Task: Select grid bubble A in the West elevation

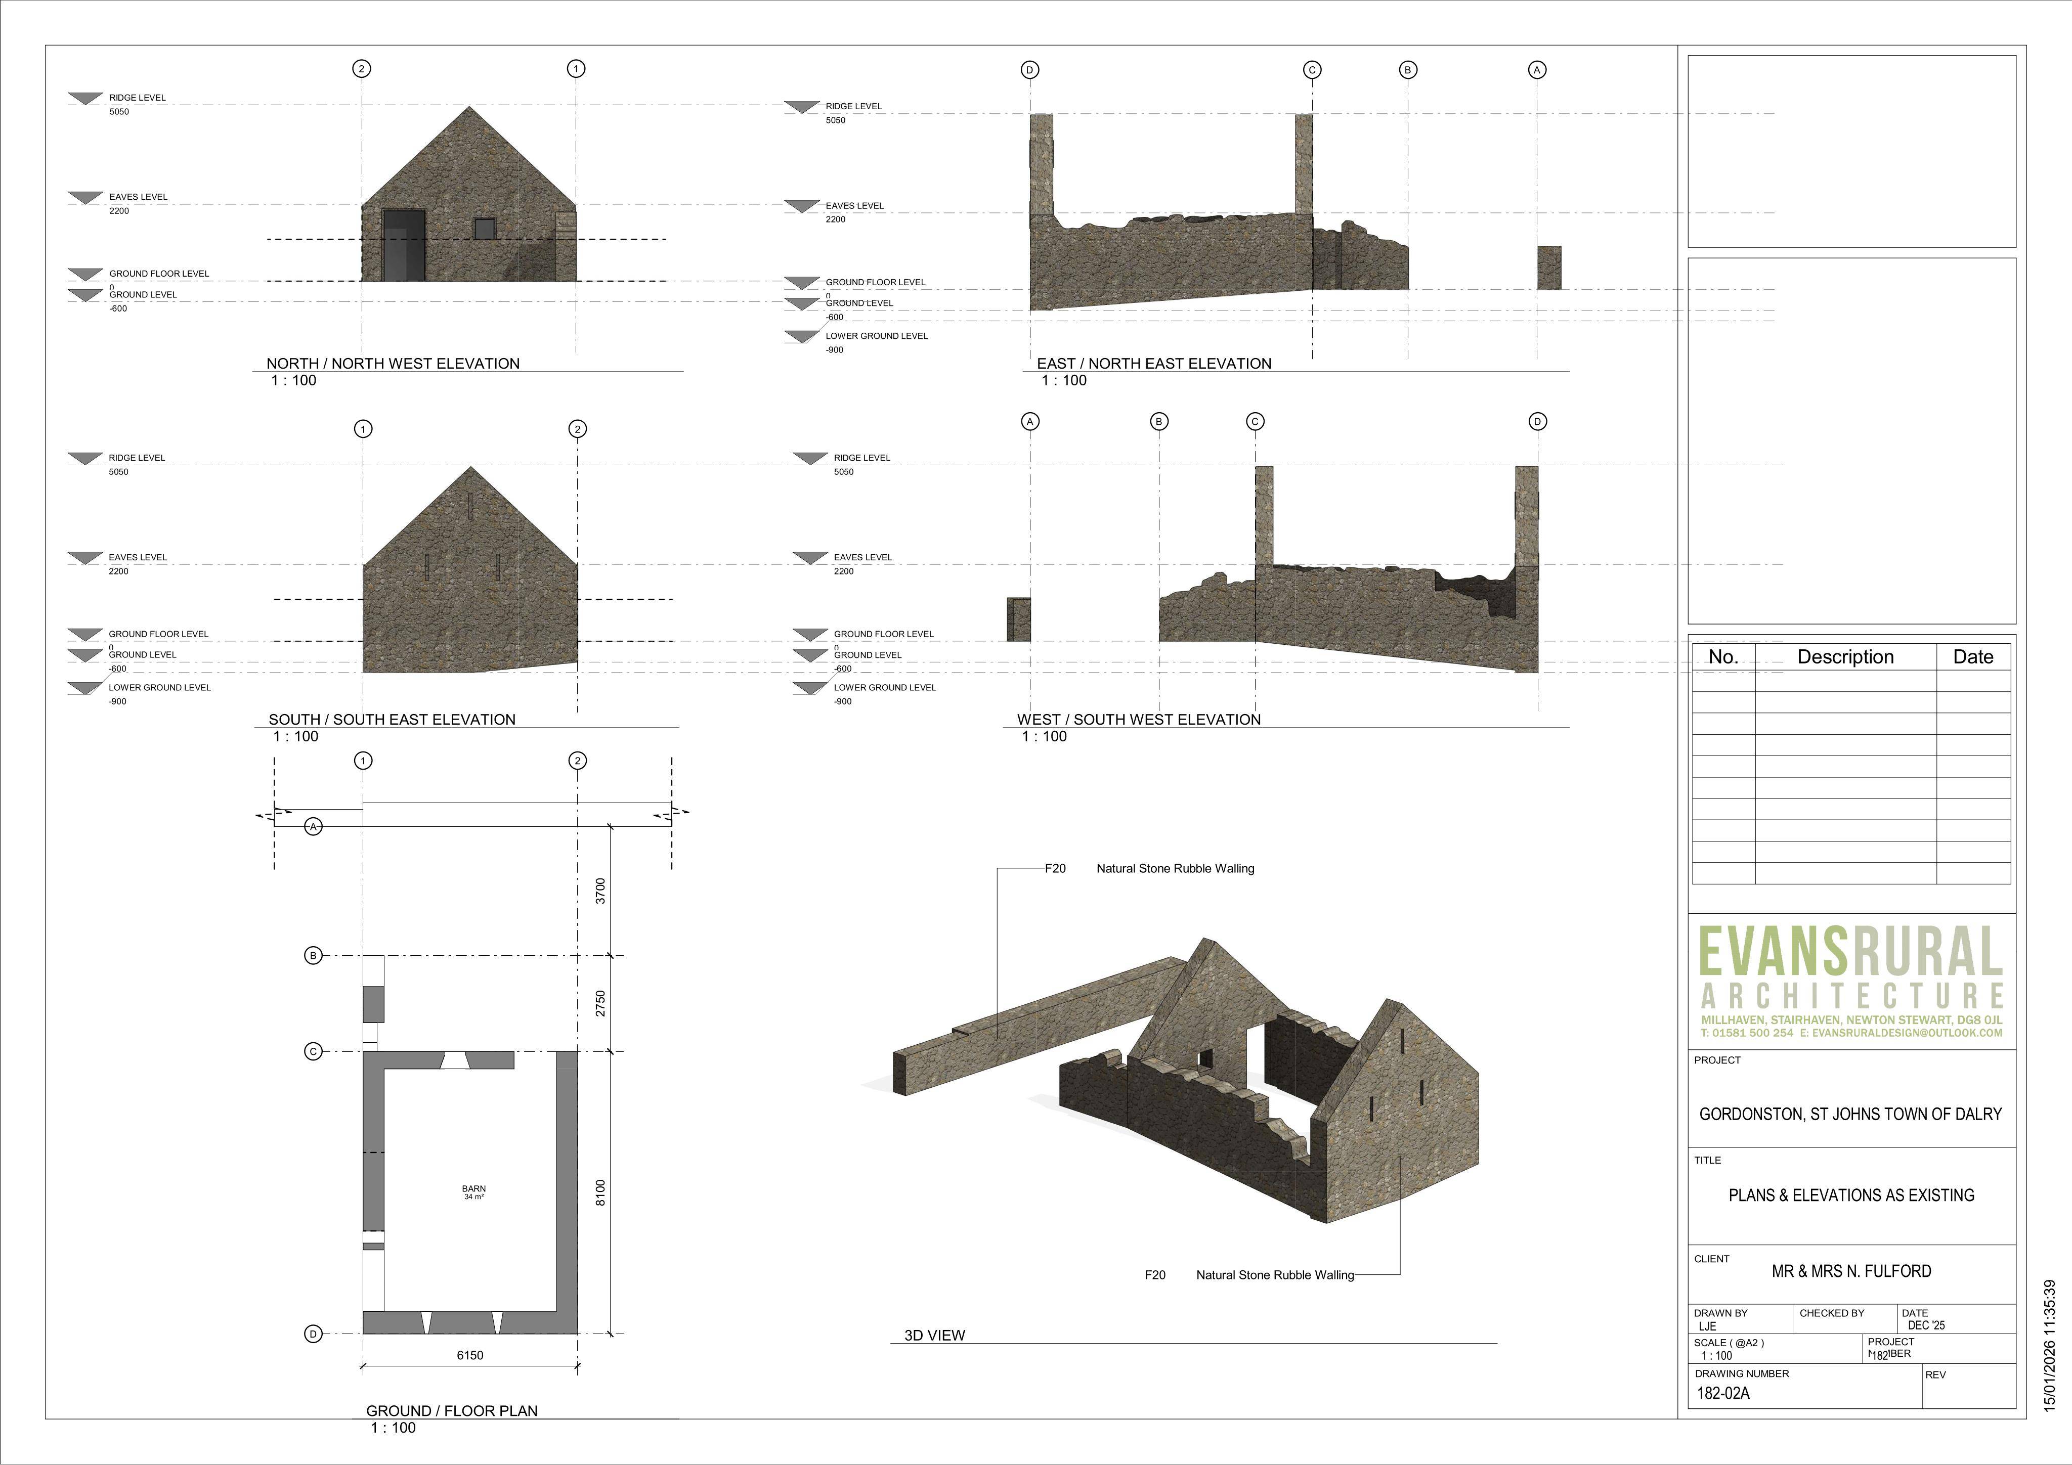Action: (x=1030, y=421)
